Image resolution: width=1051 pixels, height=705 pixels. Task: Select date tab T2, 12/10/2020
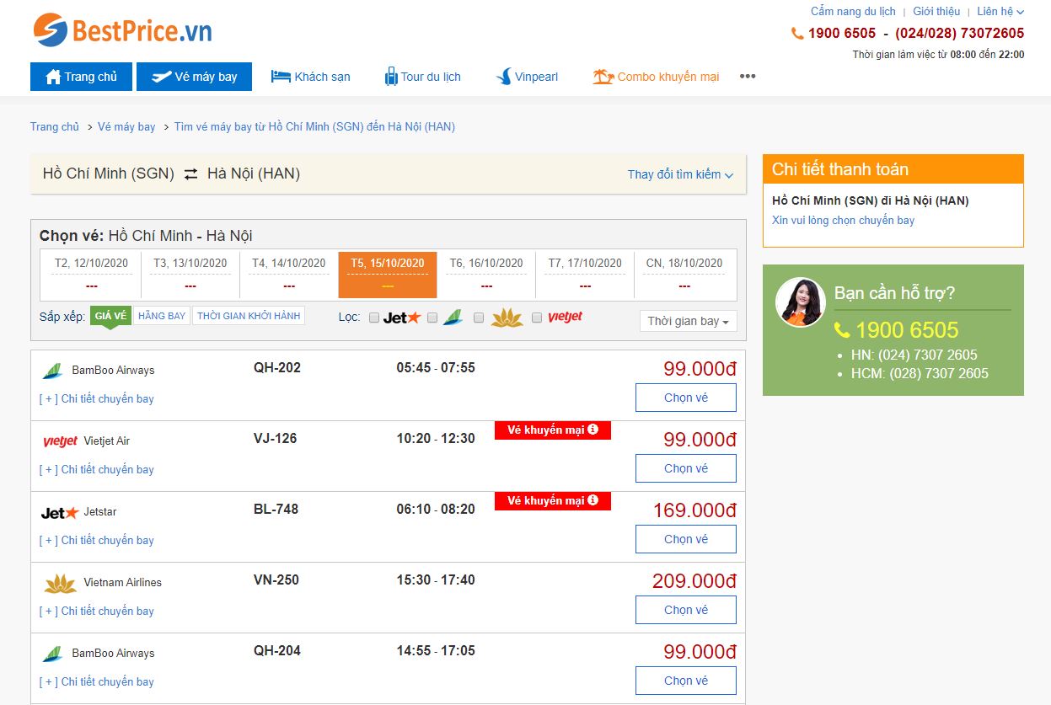(91, 274)
